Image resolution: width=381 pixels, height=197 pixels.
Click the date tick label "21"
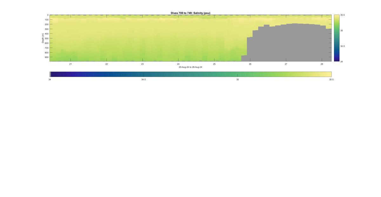(x=70, y=64)
